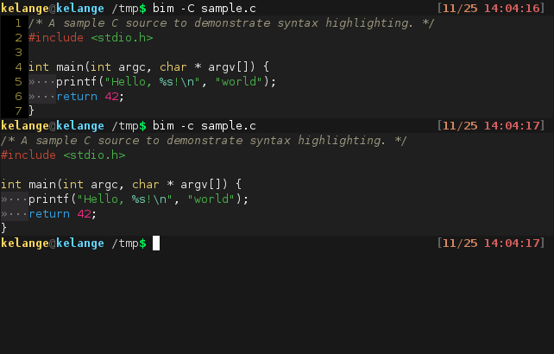This screenshot has height=354, width=554.
Task: Click the first 'bim -C sample.c' command
Action: [x=205, y=9]
